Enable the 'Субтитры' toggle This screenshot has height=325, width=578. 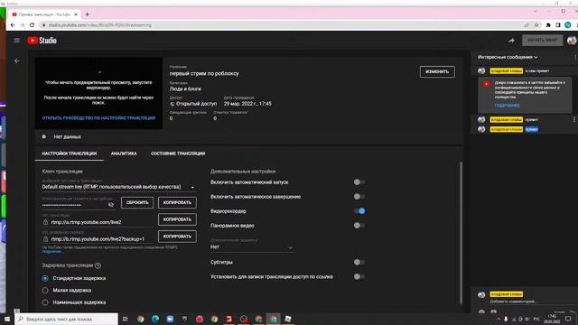(359, 262)
